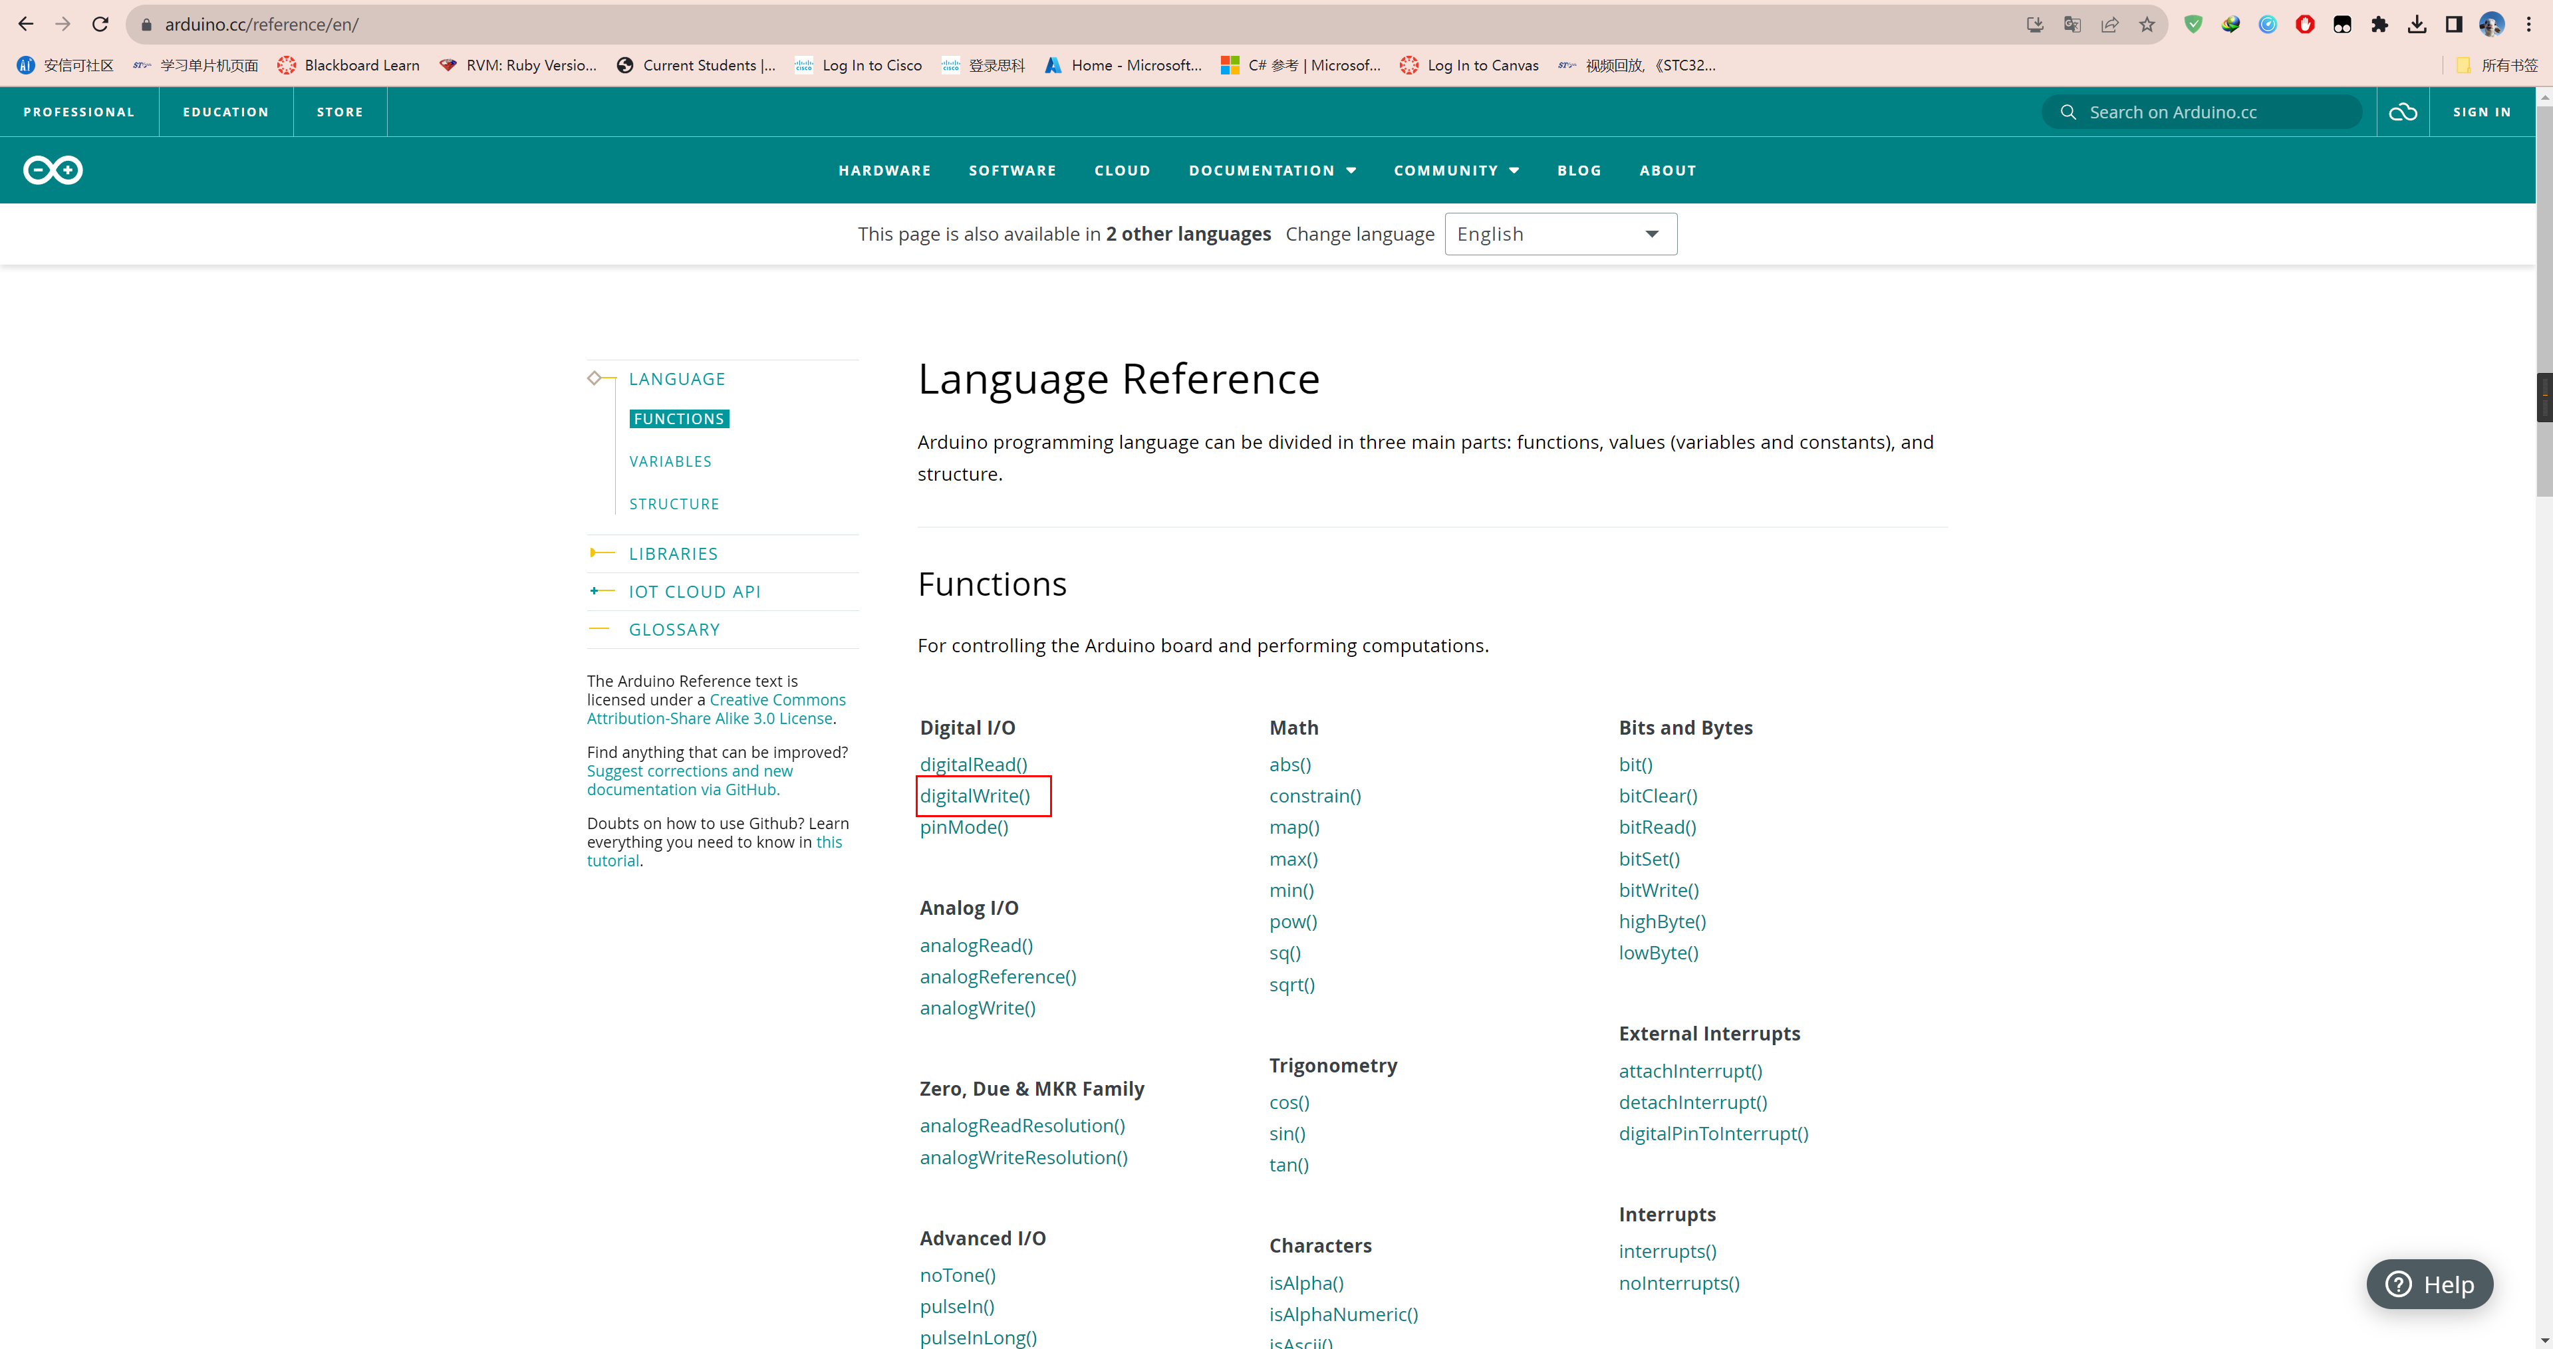Screen dimensions: 2553x1349
Task: Open the browser downloads icon
Action: tap(2417, 25)
